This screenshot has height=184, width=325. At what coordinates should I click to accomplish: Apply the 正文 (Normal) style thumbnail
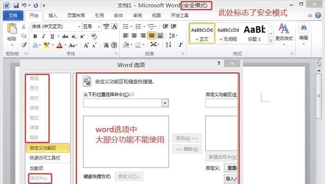point(202,34)
